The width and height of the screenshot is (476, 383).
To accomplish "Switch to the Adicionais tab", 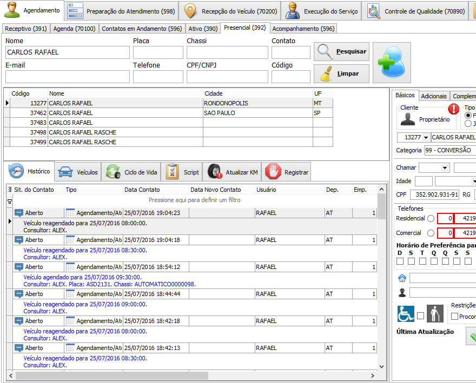I will point(434,96).
